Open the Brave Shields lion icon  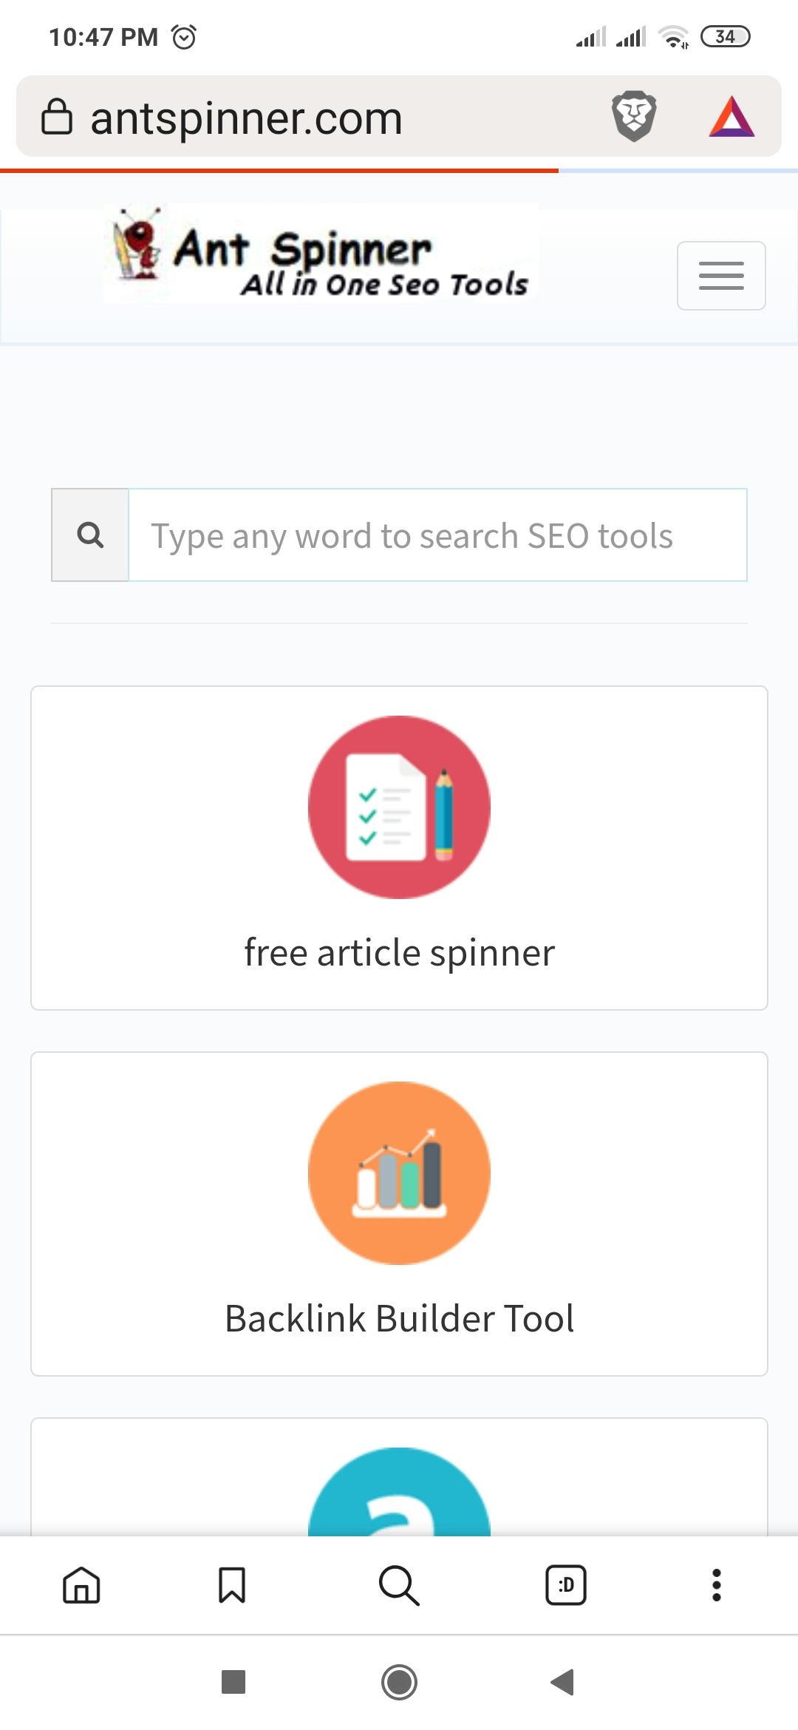coord(634,116)
